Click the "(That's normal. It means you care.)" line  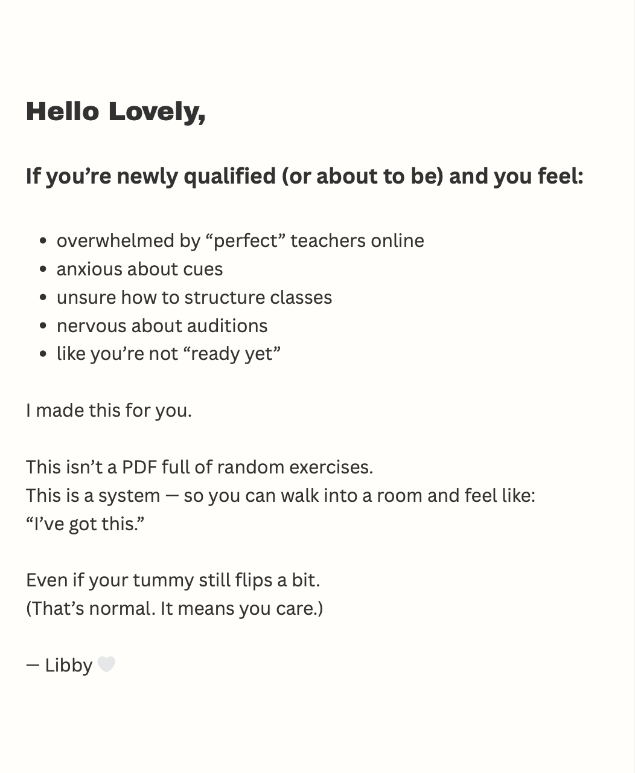pos(174,608)
